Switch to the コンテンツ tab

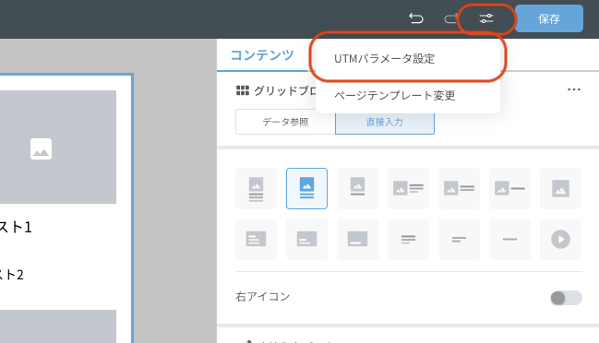pyautogui.click(x=262, y=55)
